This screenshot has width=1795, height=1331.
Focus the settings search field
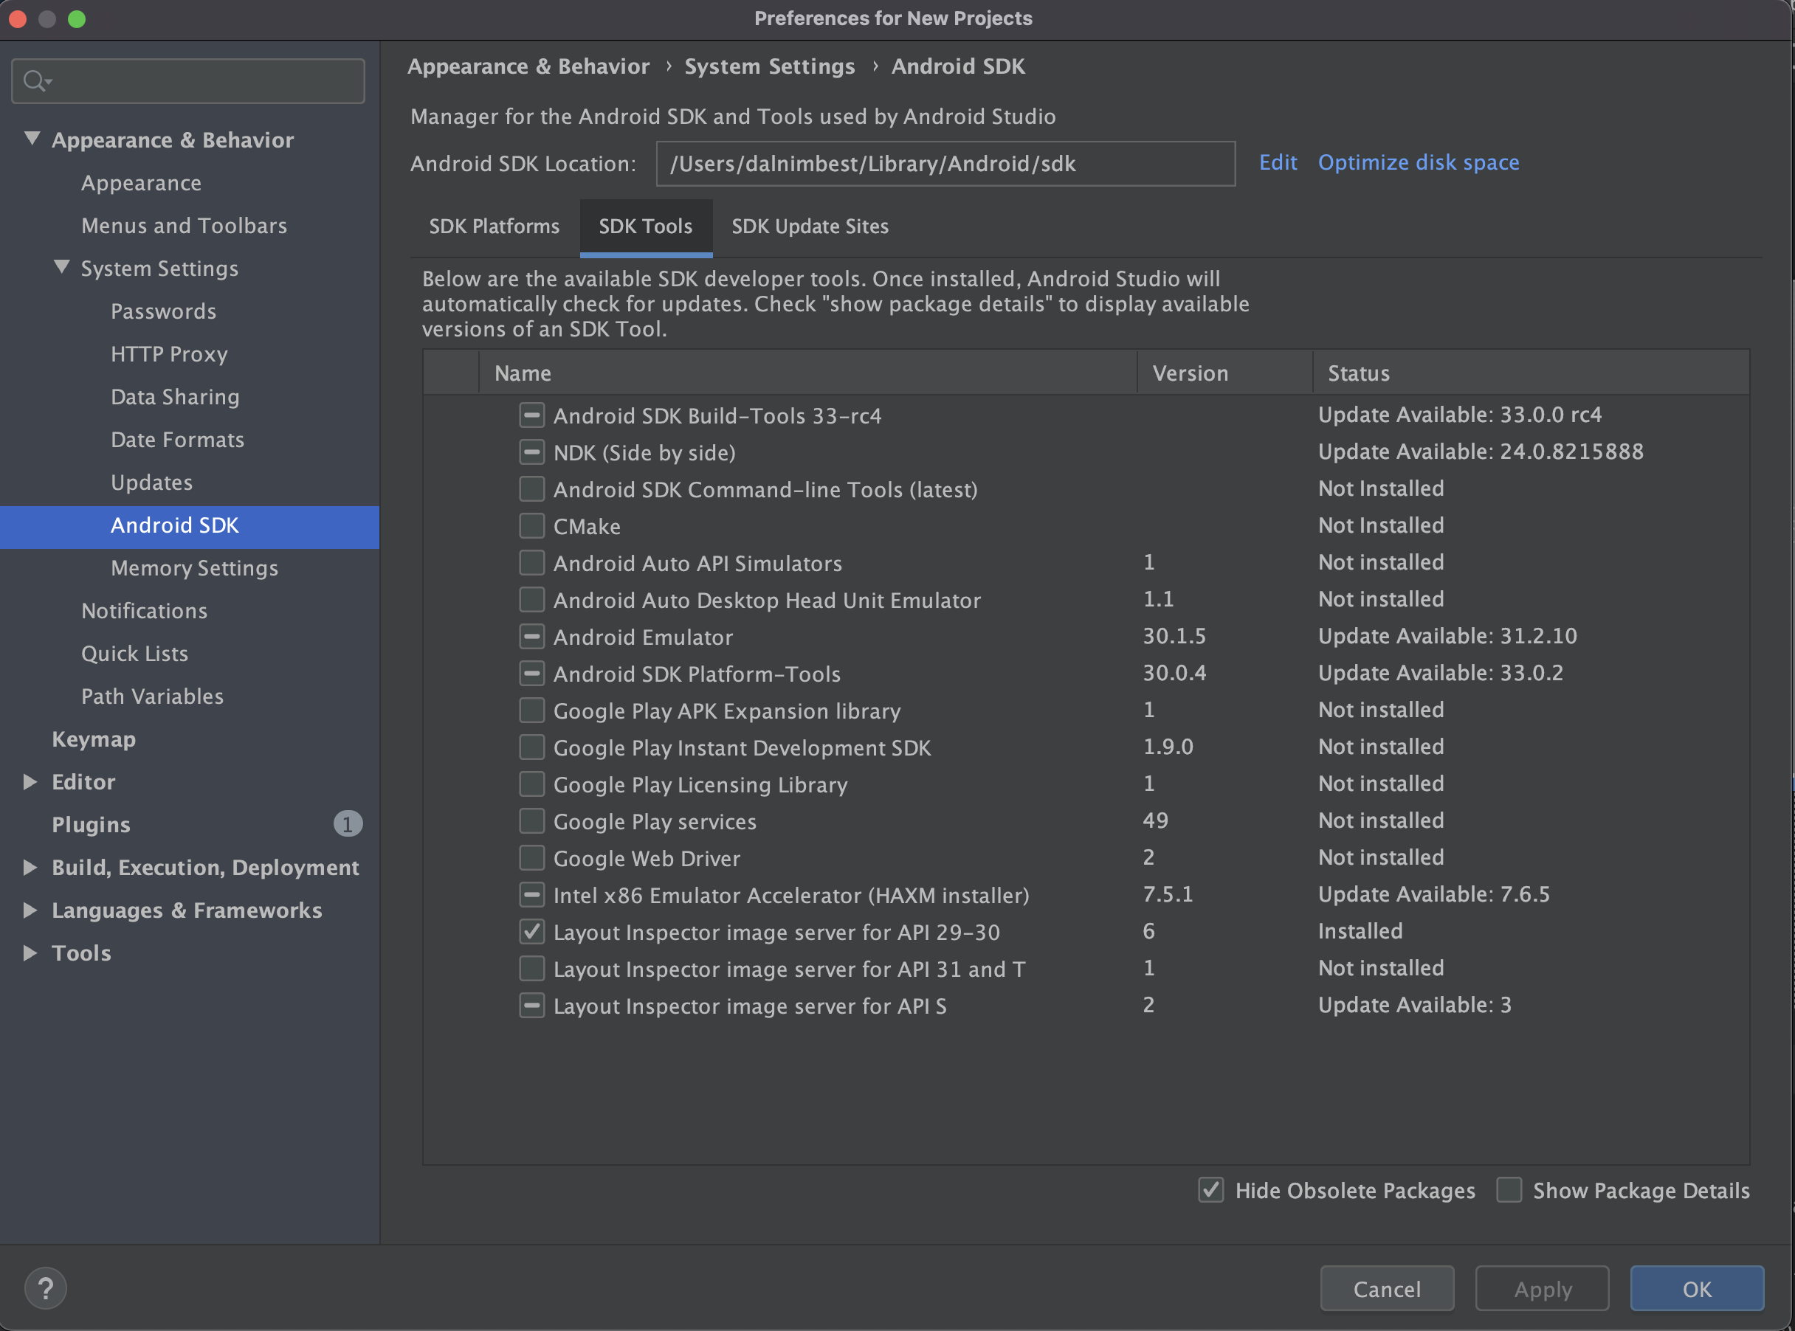click(189, 80)
